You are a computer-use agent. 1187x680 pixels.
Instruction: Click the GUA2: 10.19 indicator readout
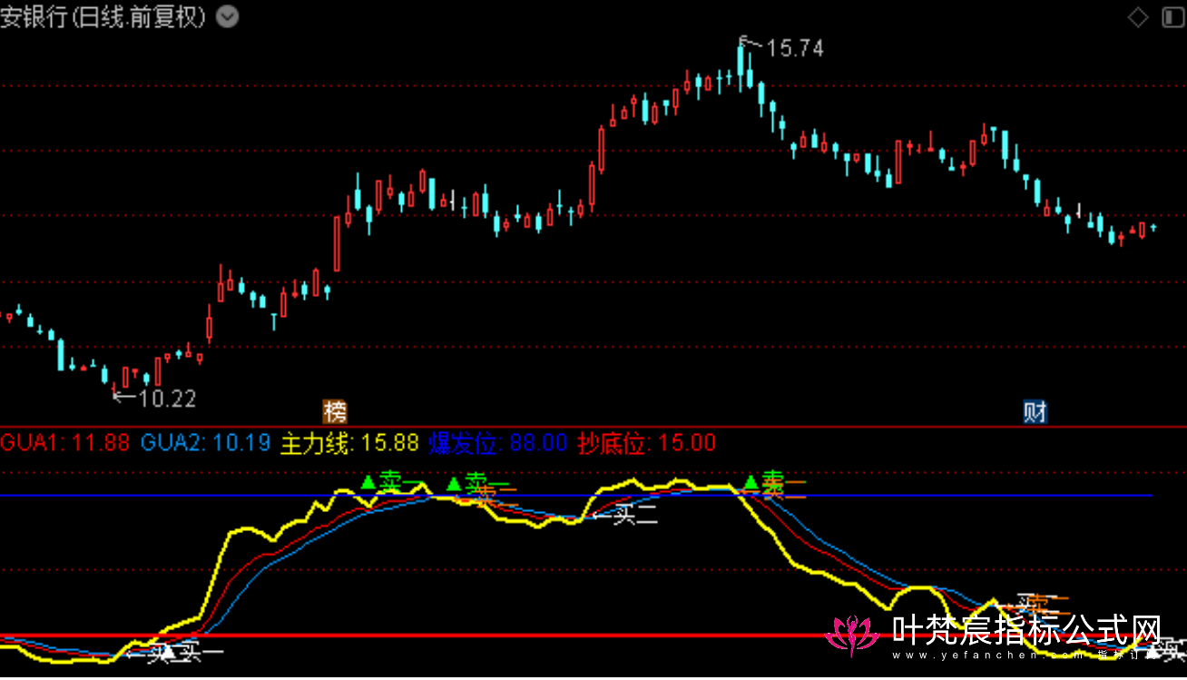tap(205, 444)
